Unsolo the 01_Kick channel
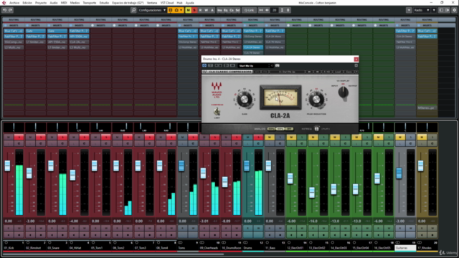The height and width of the screenshot is (258, 459). coord(19,137)
